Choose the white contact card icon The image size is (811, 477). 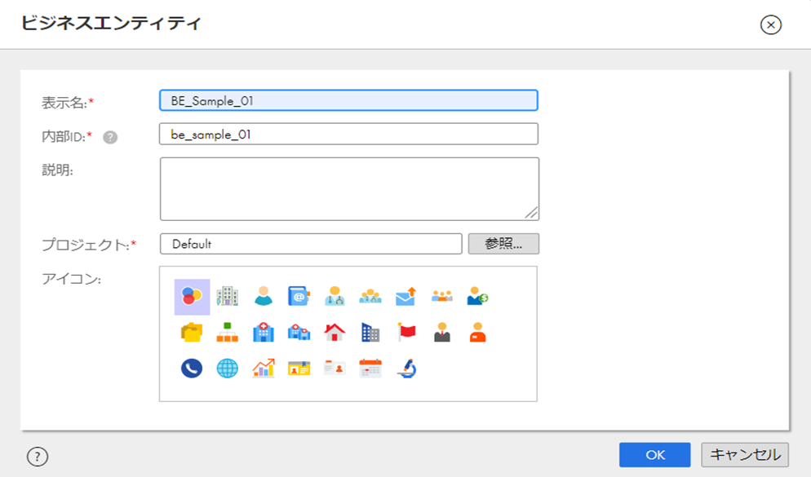click(x=335, y=369)
